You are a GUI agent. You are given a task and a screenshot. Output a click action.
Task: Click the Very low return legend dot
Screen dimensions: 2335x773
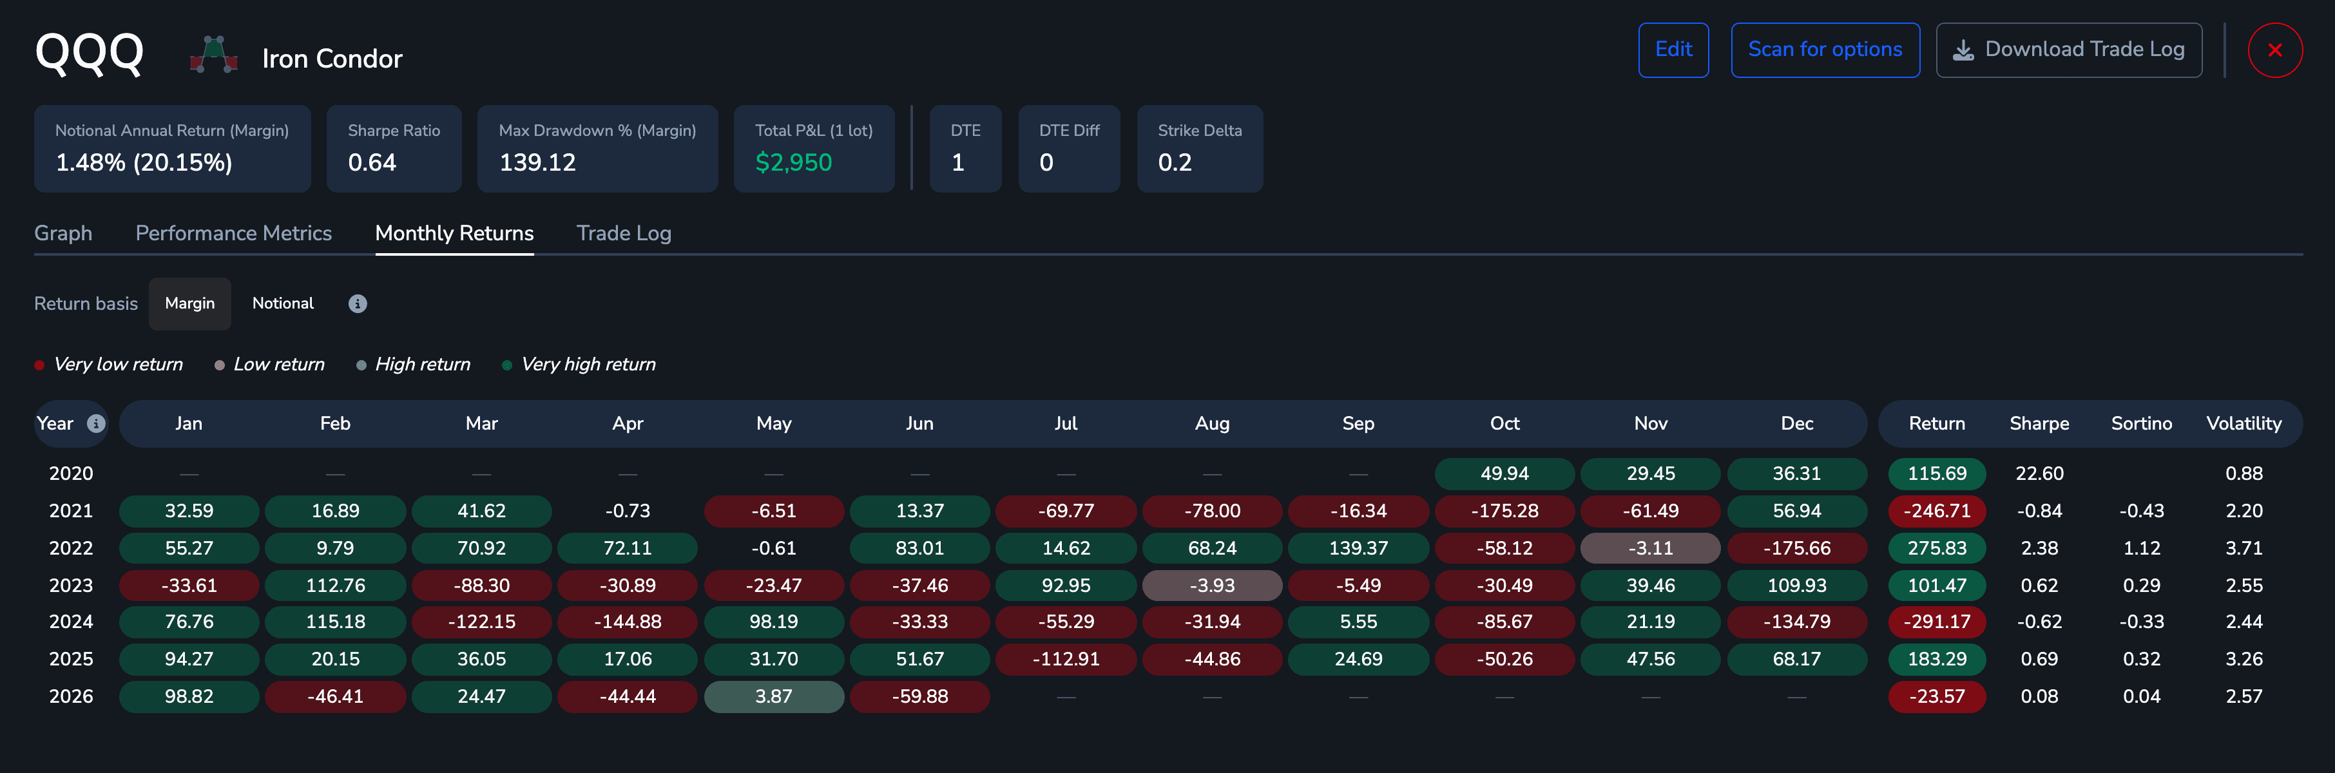(x=39, y=365)
